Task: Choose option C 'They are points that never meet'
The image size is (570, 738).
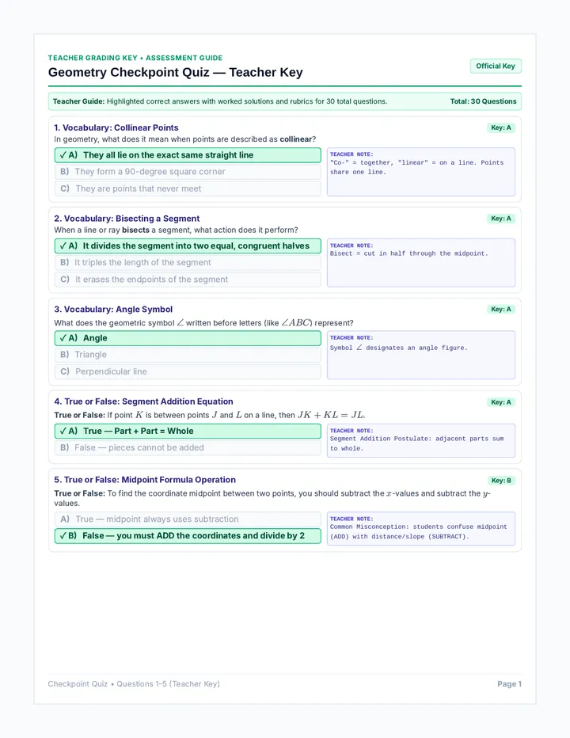Action: pos(188,188)
